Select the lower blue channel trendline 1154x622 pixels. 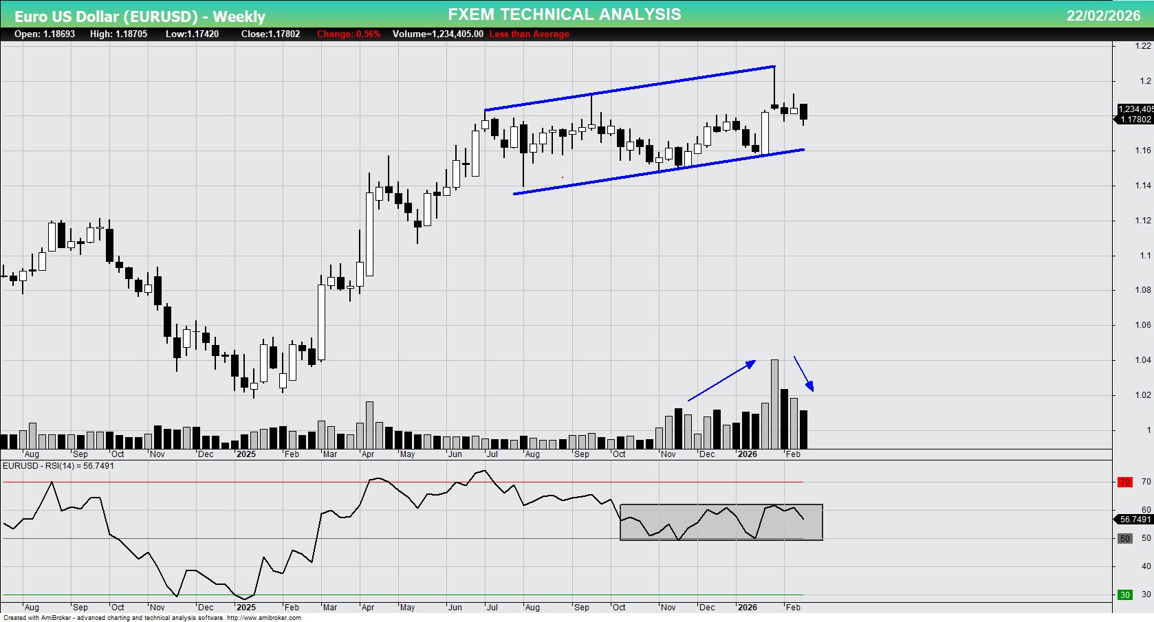pos(658,172)
